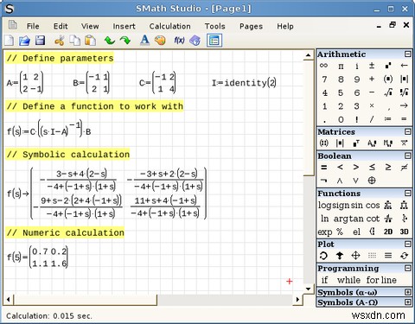
Task: Undo with the left green arrow
Action: pyautogui.click(x=110, y=41)
